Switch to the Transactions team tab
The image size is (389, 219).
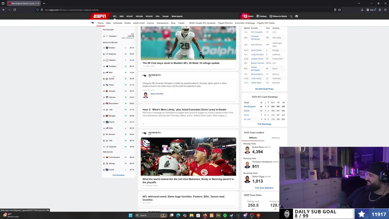(x=162, y=23)
